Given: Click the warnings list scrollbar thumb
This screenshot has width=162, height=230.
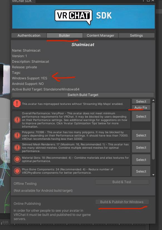Looking at the screenshot, I should tap(153, 131).
